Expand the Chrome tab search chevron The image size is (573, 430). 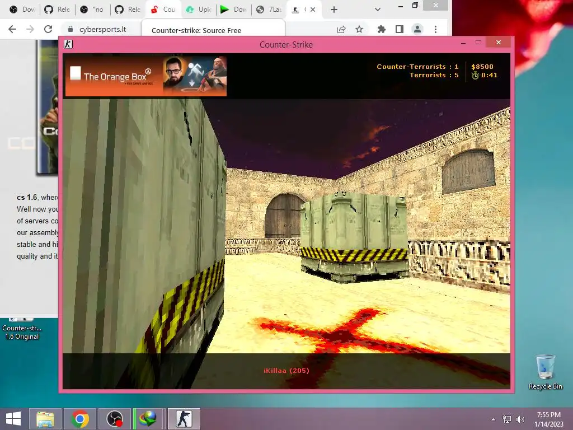[x=378, y=10]
